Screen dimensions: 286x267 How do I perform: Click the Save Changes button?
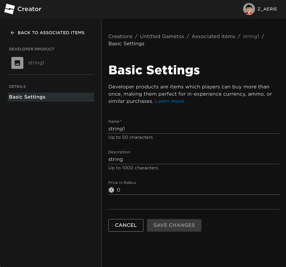(x=174, y=225)
